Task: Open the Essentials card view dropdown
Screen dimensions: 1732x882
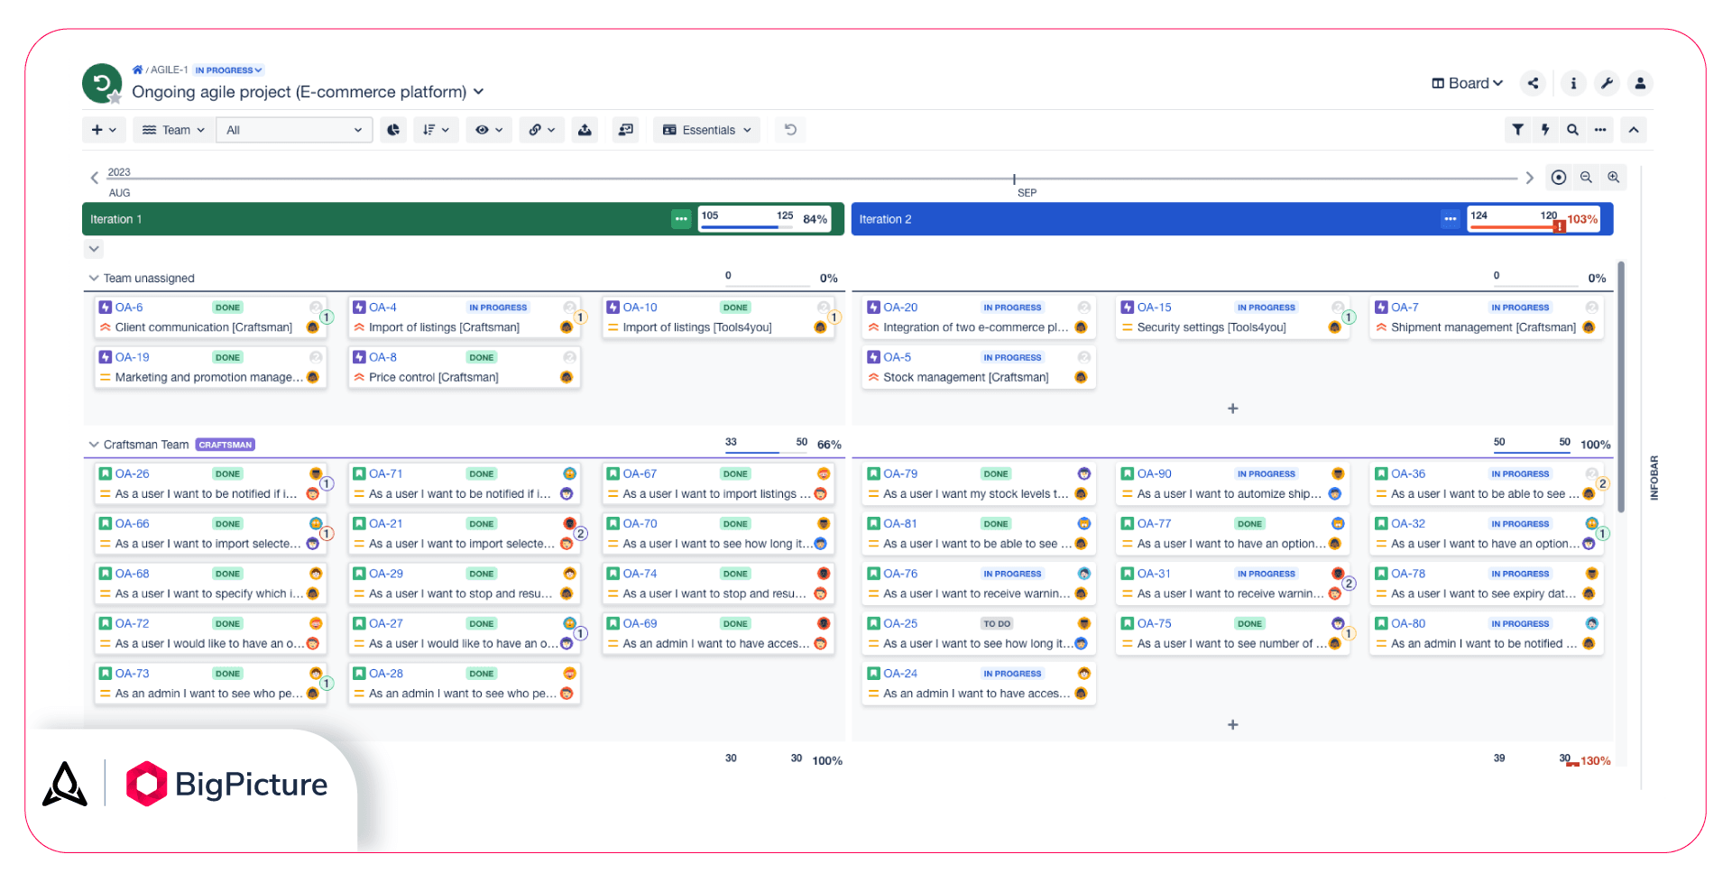Action: [707, 130]
